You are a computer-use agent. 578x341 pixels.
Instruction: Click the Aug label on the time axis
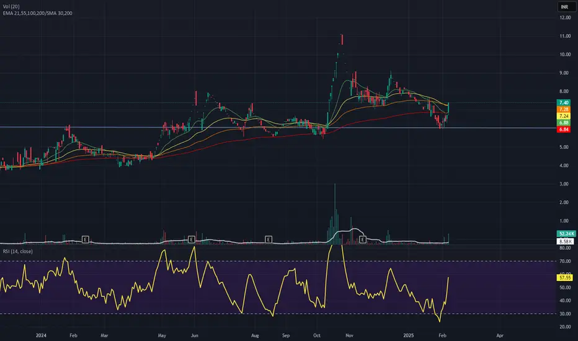pos(255,335)
